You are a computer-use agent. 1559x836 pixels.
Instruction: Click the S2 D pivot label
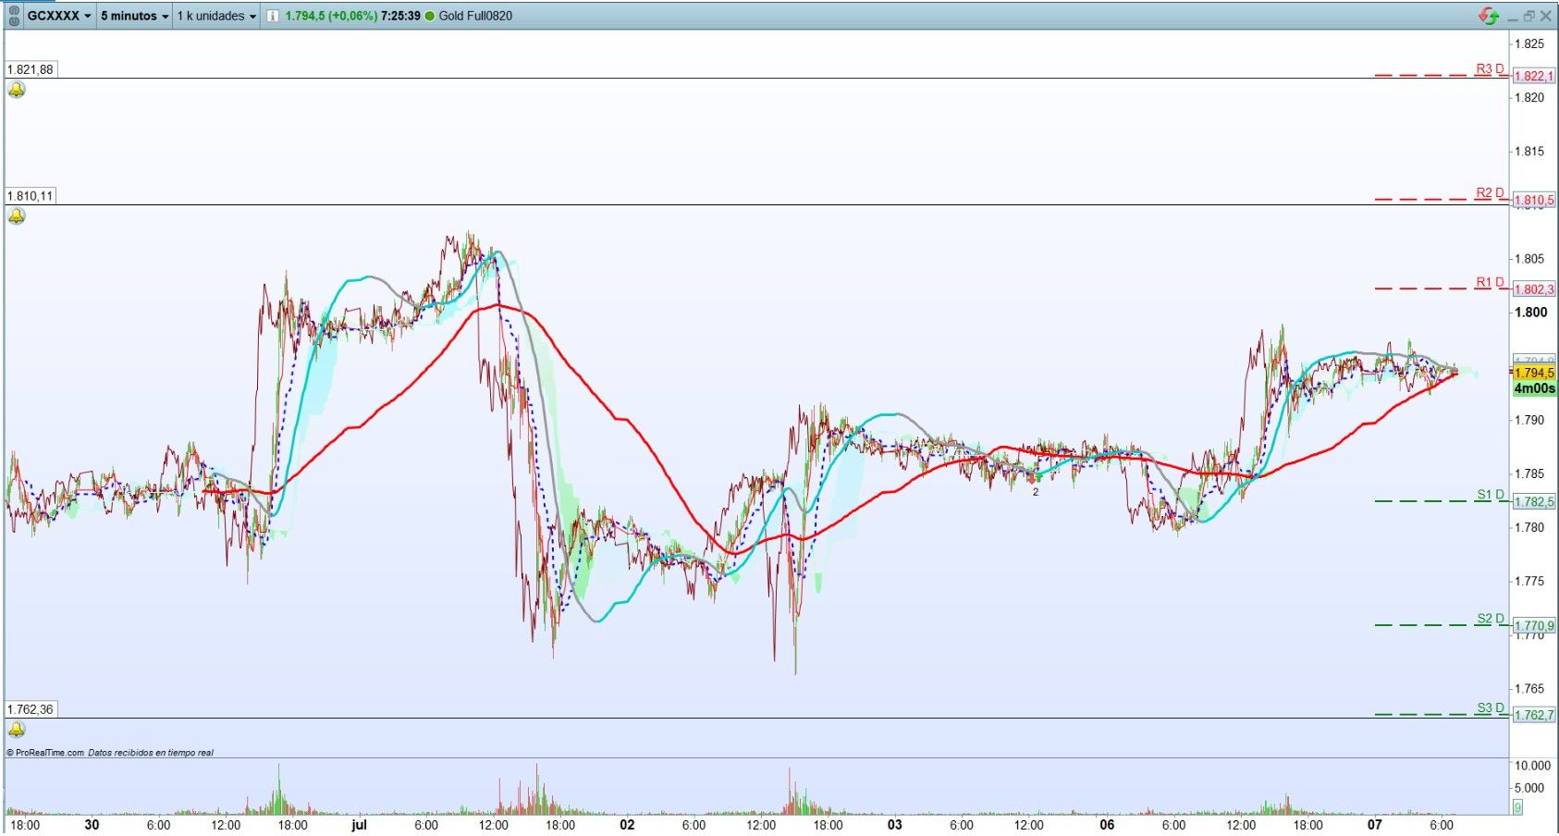tap(1490, 619)
